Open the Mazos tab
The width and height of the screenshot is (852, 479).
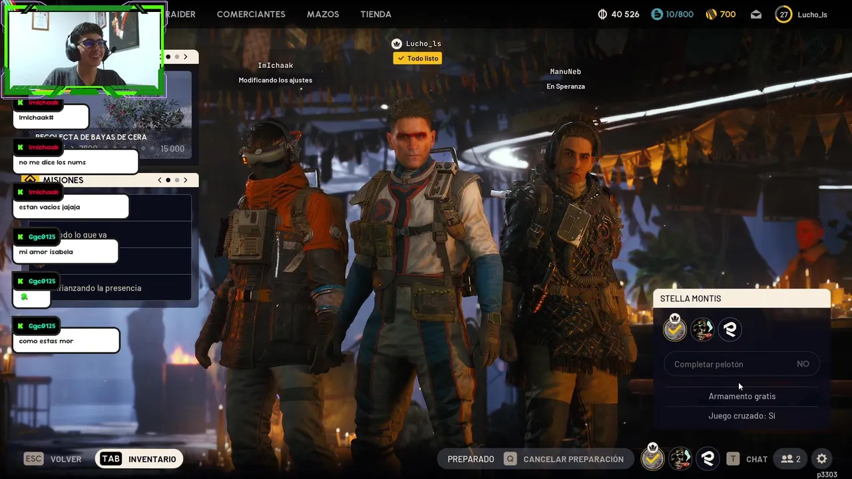coord(323,14)
